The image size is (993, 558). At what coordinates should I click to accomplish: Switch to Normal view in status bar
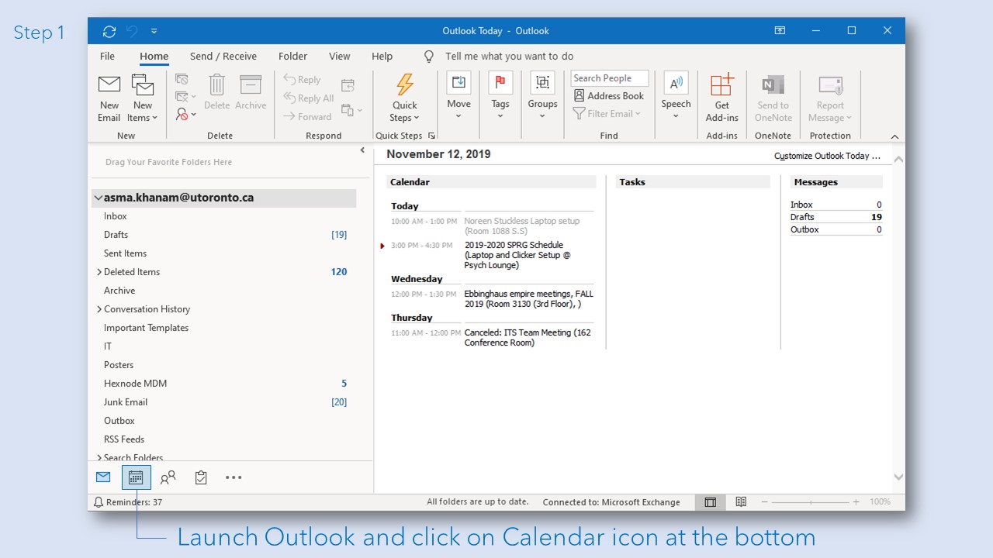[710, 502]
